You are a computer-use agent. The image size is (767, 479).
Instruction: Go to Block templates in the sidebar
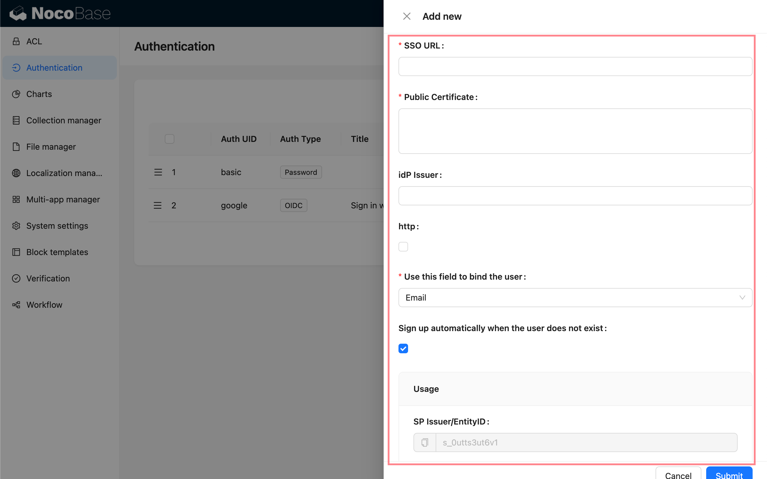(x=57, y=252)
